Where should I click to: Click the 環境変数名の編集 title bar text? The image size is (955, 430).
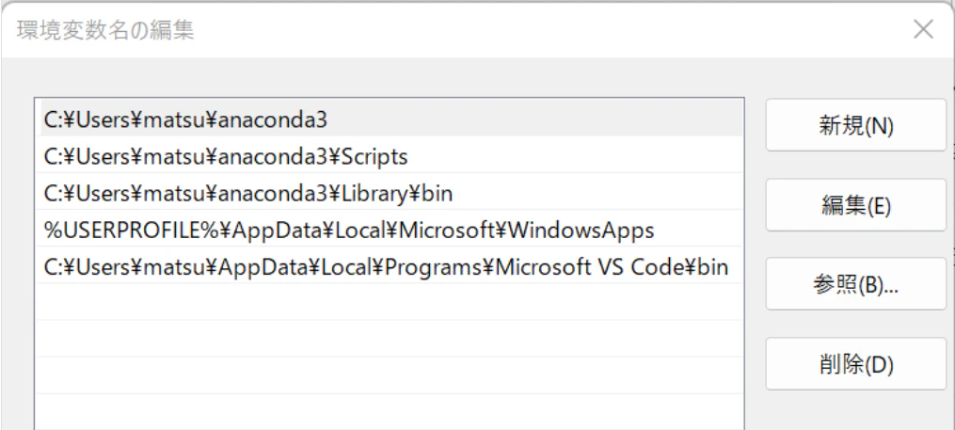[105, 30]
